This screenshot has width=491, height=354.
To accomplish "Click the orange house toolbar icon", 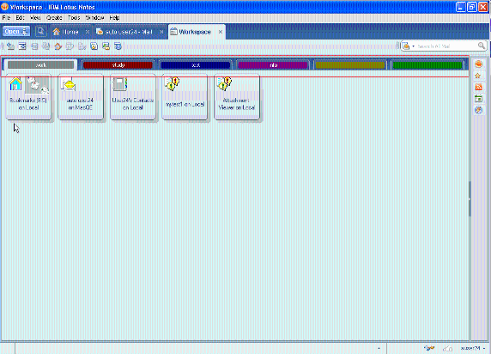I will click(58, 46).
